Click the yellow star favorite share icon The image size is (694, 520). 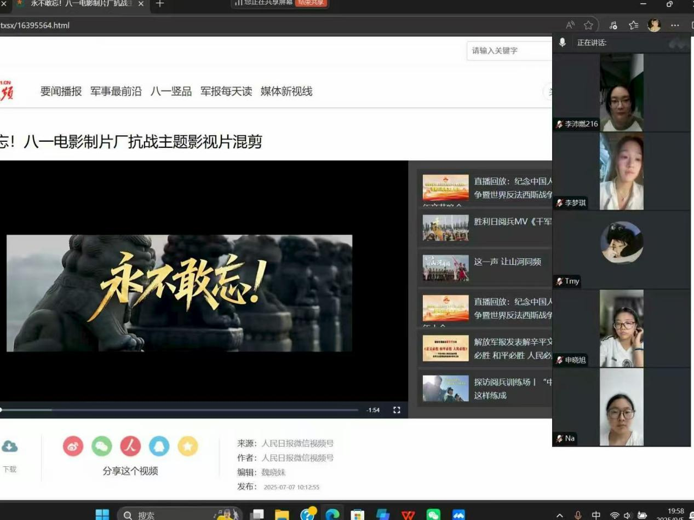point(187,447)
